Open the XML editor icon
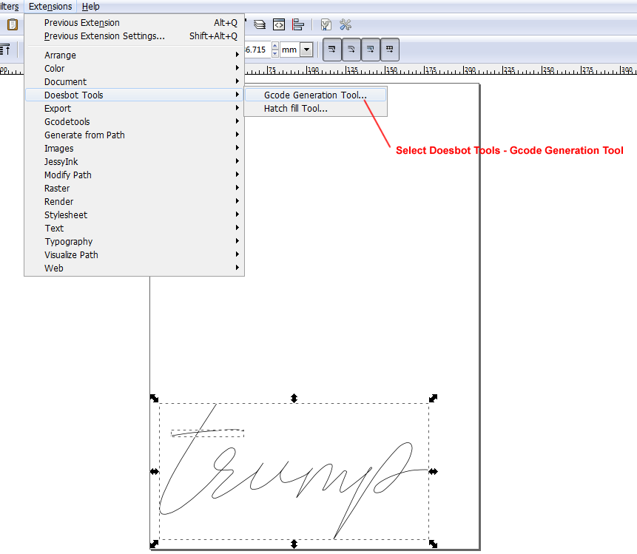Screen dimensions: 637x554 click(279, 24)
